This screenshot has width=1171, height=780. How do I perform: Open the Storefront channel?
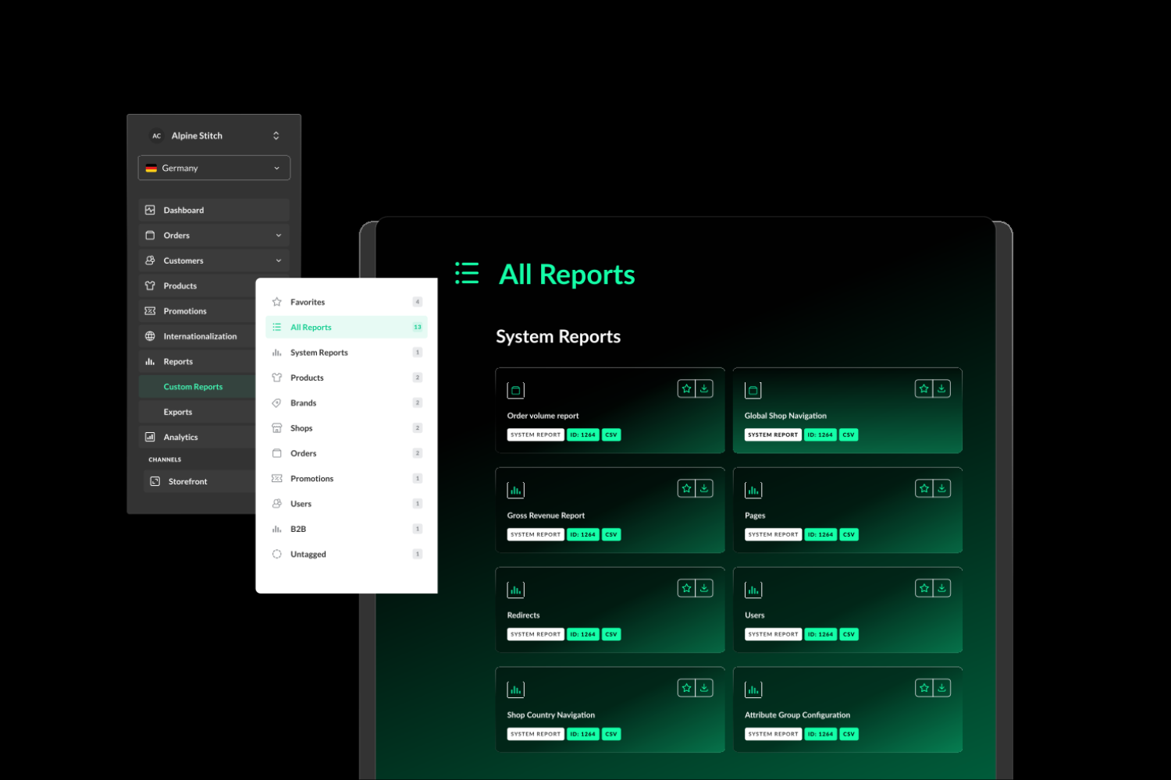pos(198,481)
